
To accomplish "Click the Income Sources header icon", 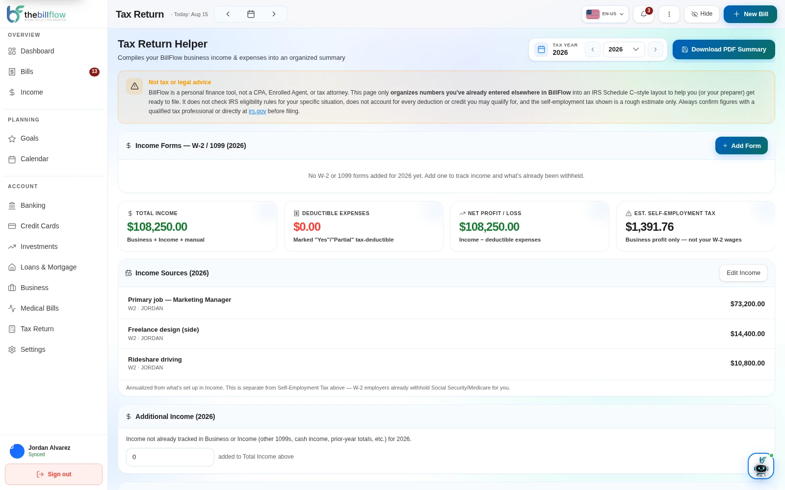I will click(129, 273).
